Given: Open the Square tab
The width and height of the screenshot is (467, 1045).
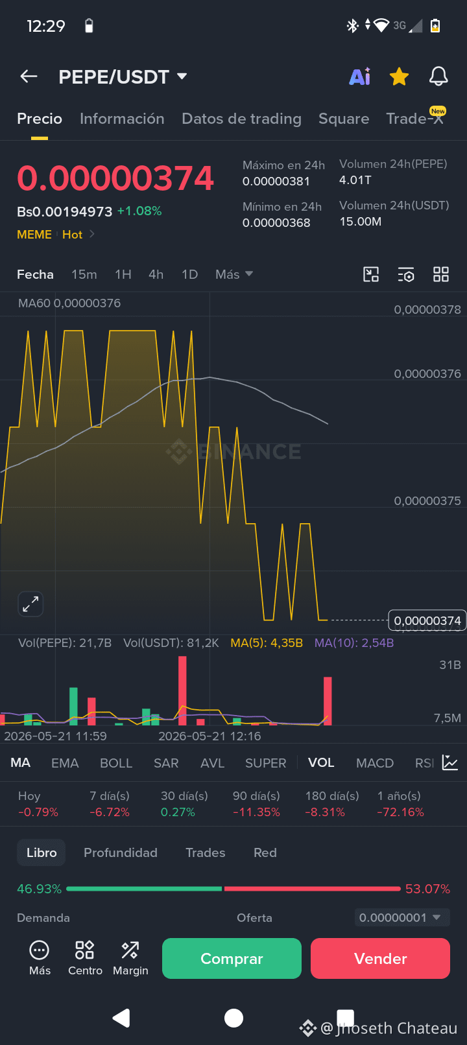Looking at the screenshot, I should tap(344, 119).
